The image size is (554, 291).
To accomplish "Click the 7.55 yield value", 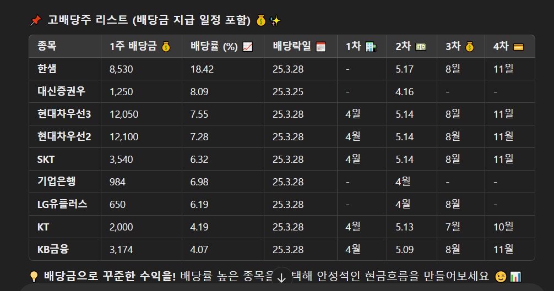I will coord(199,114).
